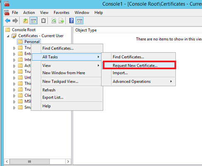Click the Back arrow toolbar icon
The width and height of the screenshot is (202, 166).
click(x=8, y=21)
